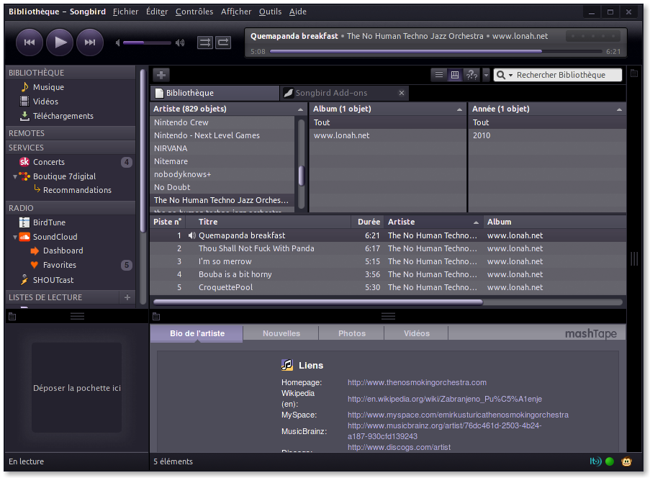The image size is (650, 478).
Task: Open the Last.fm status bar icon
Action: [595, 461]
